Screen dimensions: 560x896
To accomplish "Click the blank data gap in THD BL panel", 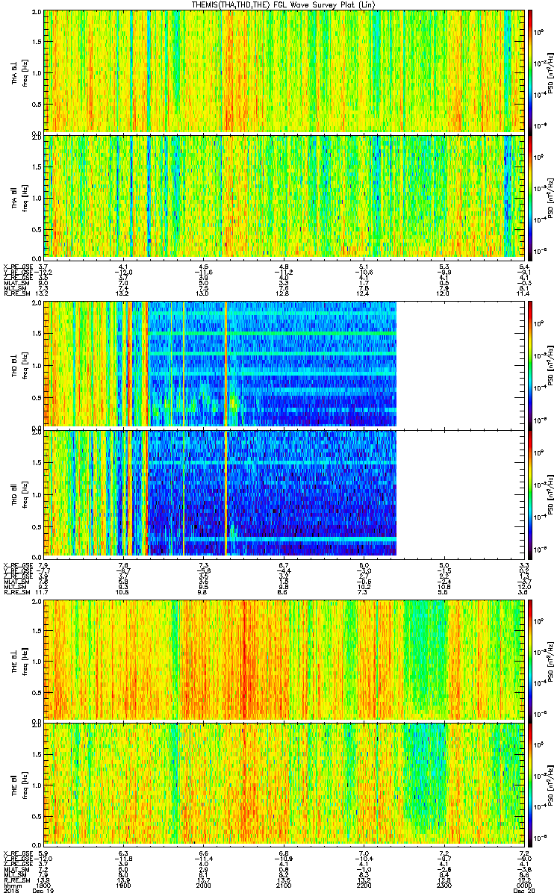I will pyautogui.click(x=460, y=364).
